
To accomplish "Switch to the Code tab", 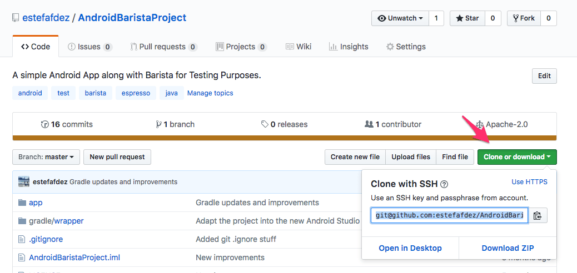I will (36, 47).
